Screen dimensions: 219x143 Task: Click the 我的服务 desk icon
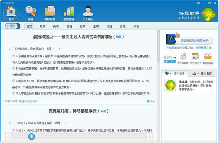(208, 56)
